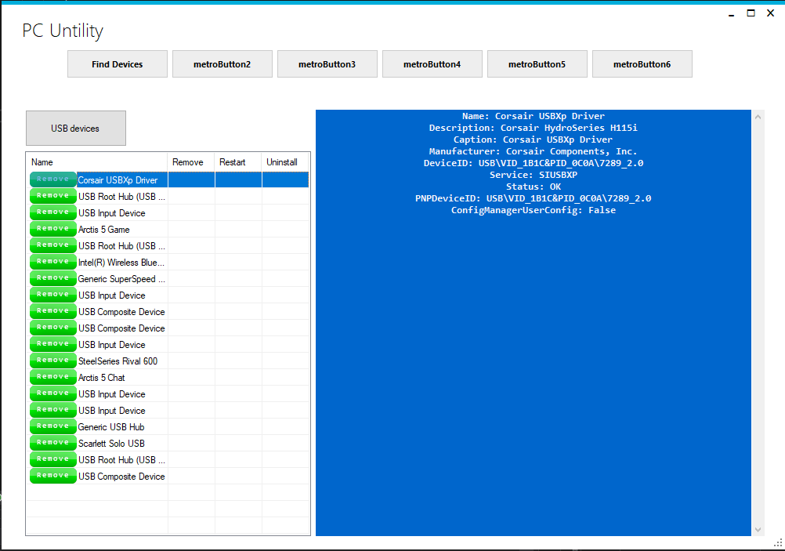Click metroButton5

point(537,63)
